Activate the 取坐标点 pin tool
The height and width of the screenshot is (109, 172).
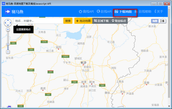(119, 21)
